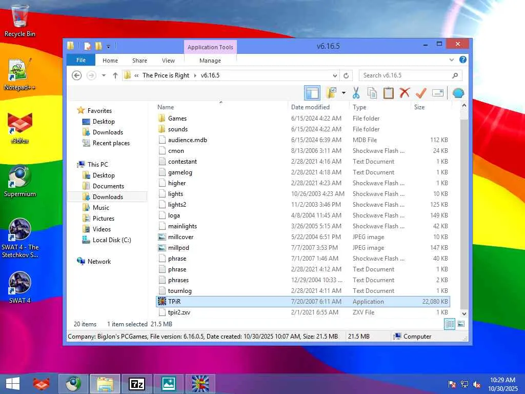
Task: Click the Cut scissors icon
Action: click(356, 93)
